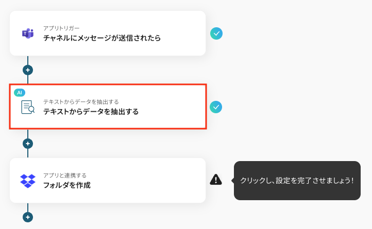Add a step between extraction and Dropbox
372x229 pixels.
tap(28, 144)
